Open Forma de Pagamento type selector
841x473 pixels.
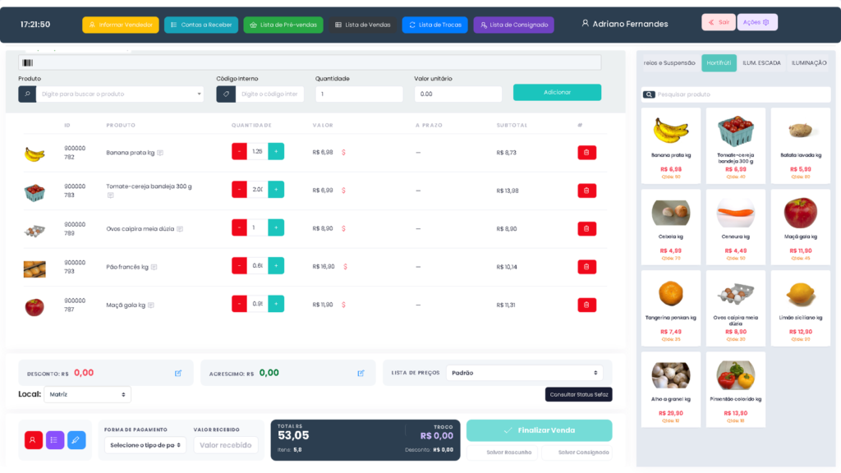[x=145, y=445]
